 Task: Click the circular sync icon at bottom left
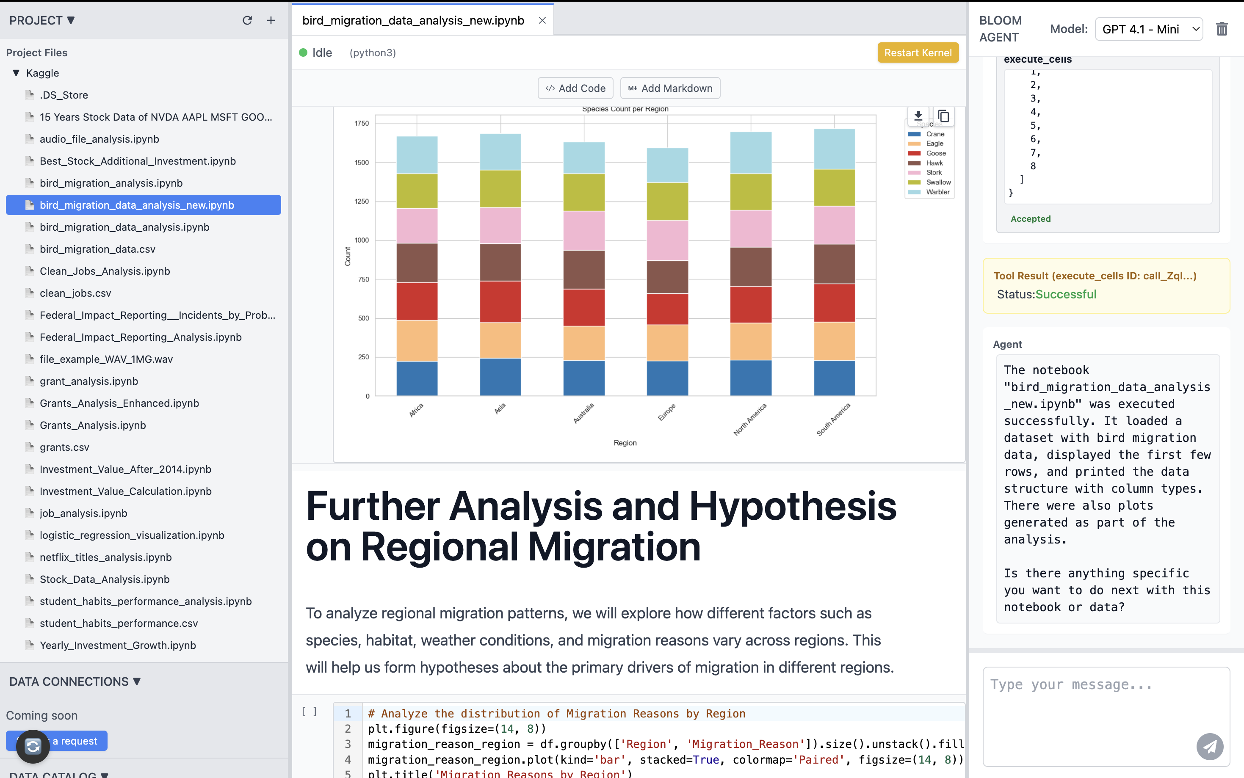(33, 745)
